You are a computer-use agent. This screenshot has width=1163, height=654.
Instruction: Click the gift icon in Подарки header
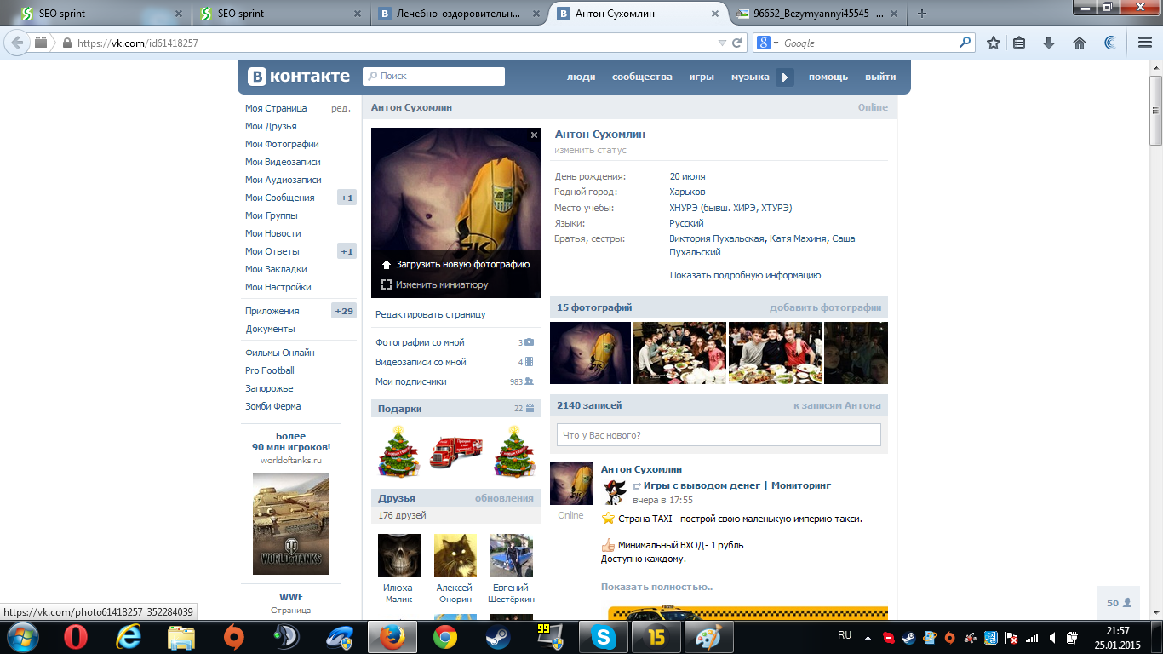(530, 408)
